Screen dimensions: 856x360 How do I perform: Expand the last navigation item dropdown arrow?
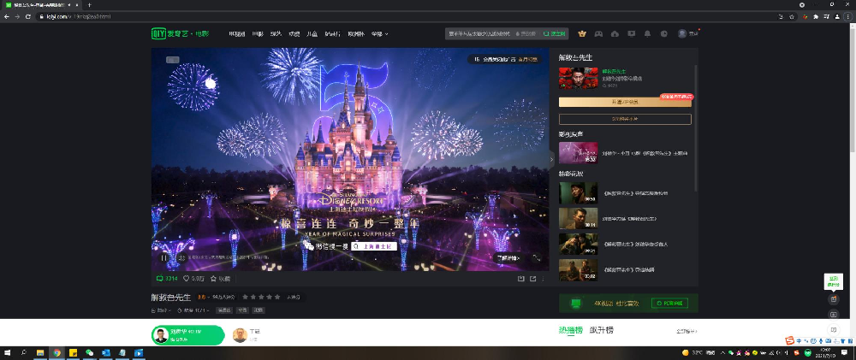(387, 34)
